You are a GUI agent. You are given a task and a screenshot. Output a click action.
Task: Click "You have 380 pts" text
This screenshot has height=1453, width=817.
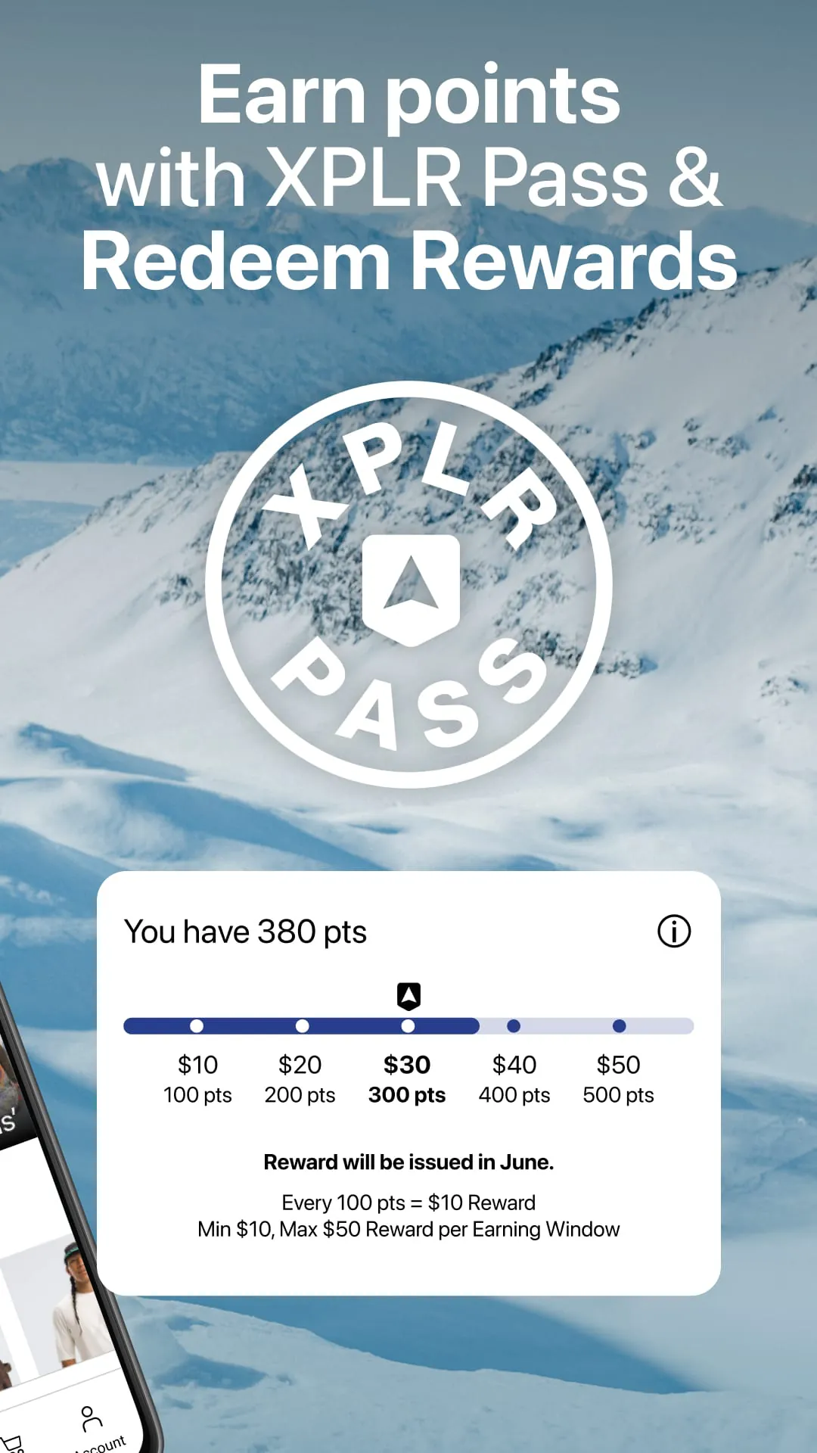[245, 932]
